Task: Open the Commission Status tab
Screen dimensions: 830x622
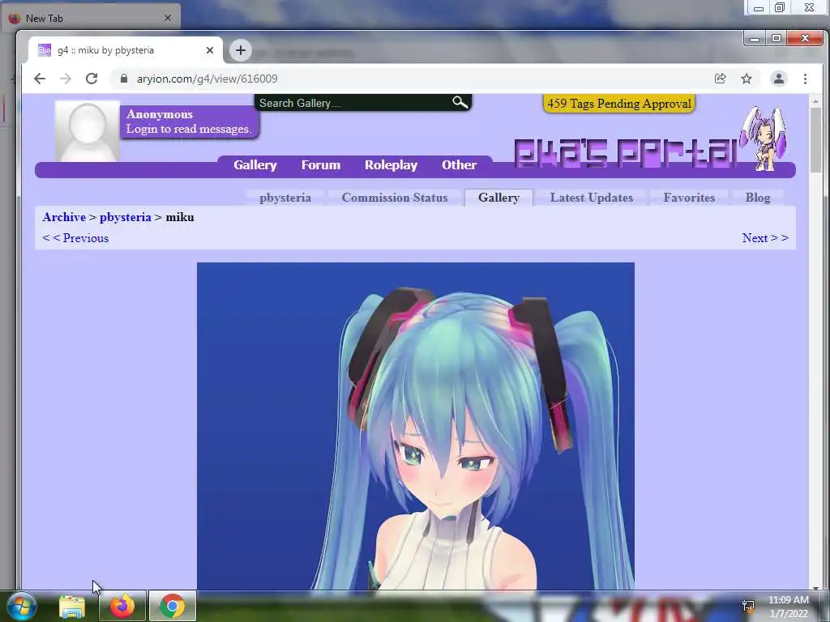Action: click(395, 198)
